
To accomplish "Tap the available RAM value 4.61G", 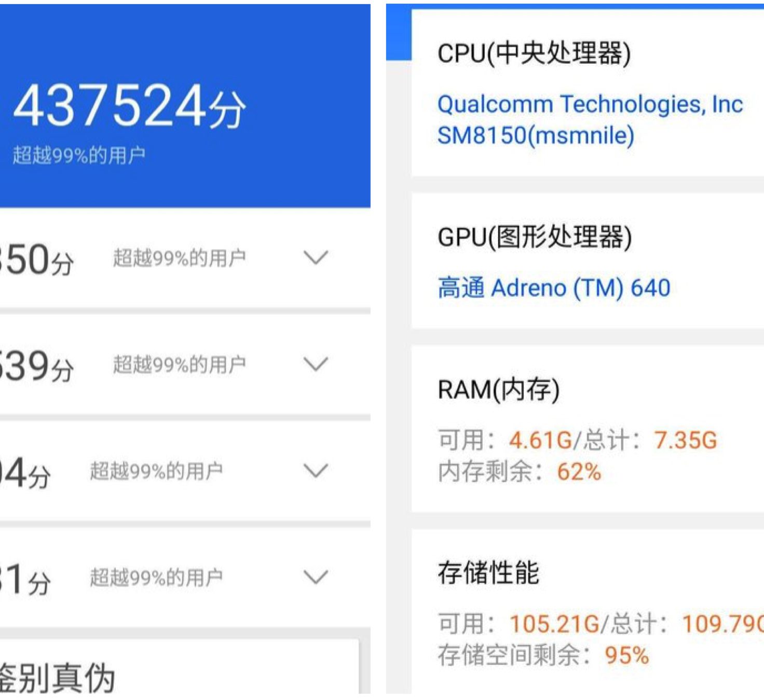I will (x=540, y=441).
